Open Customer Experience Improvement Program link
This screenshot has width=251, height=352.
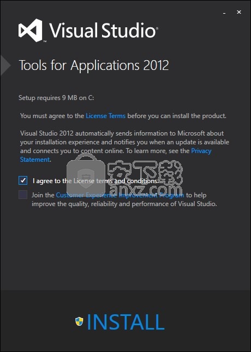point(120,195)
